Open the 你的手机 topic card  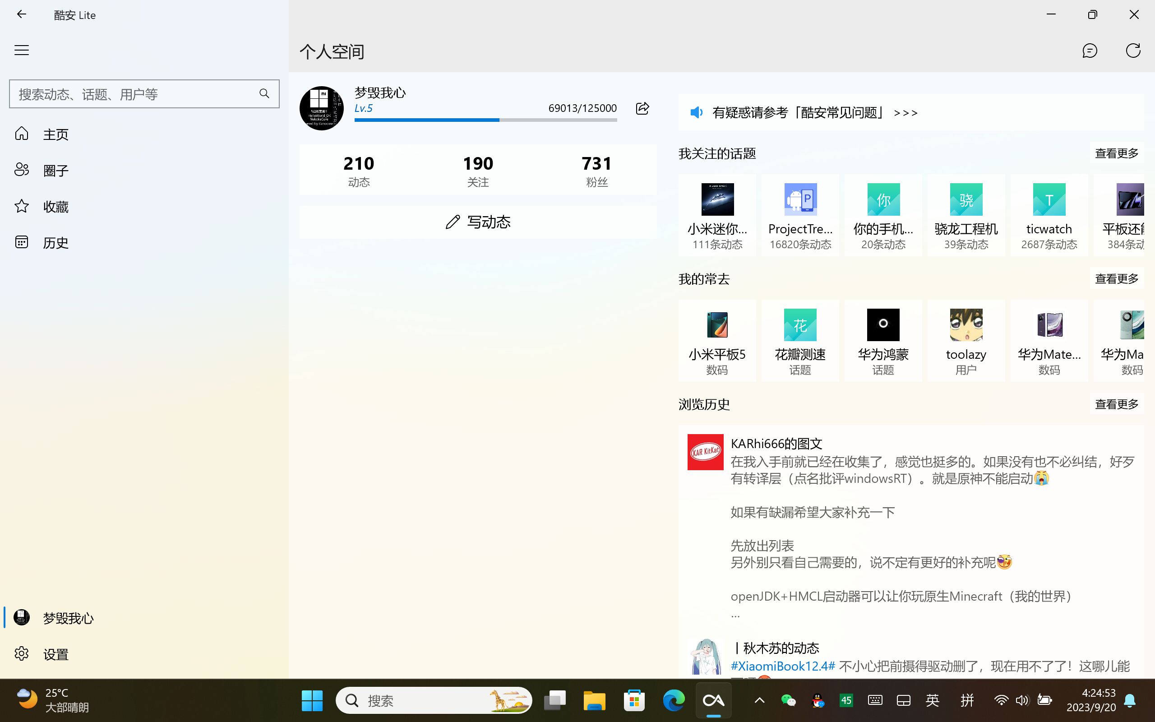click(883, 215)
